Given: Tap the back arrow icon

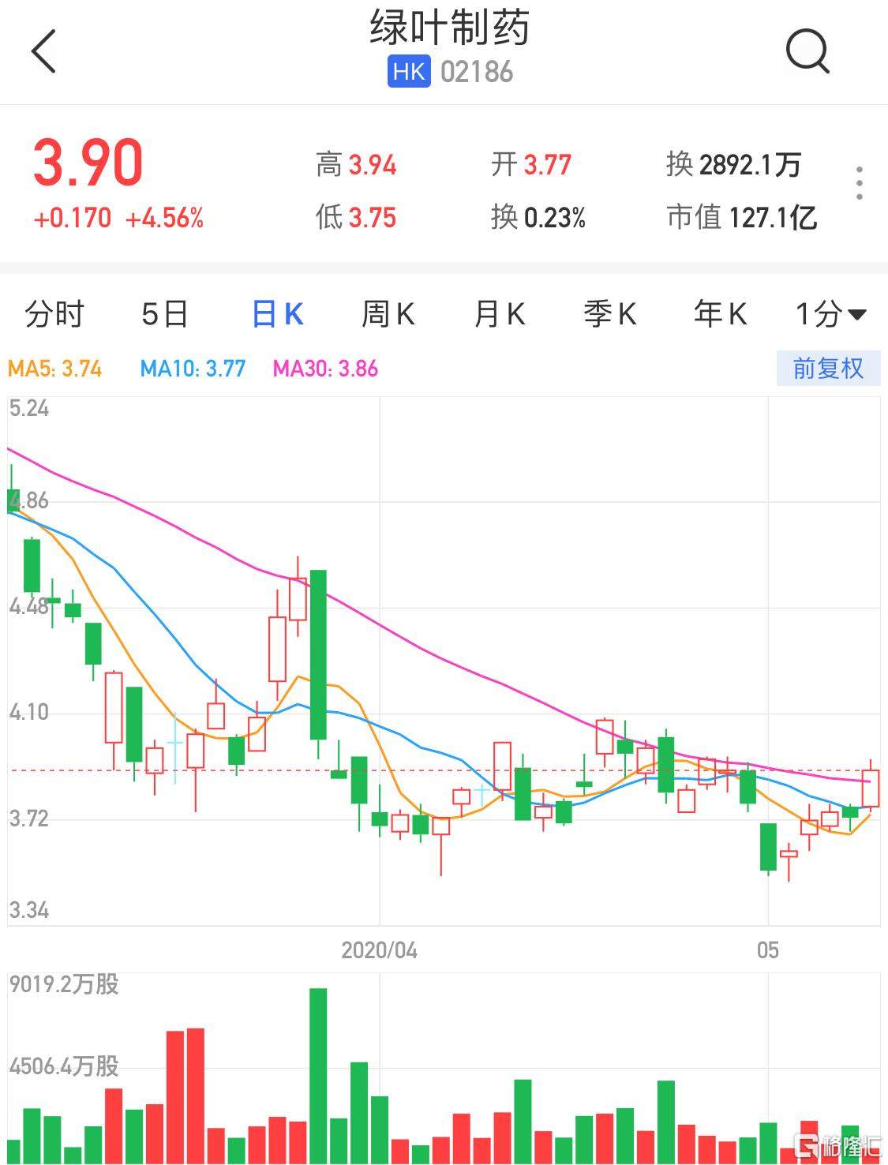Looking at the screenshot, I should pos(44,51).
